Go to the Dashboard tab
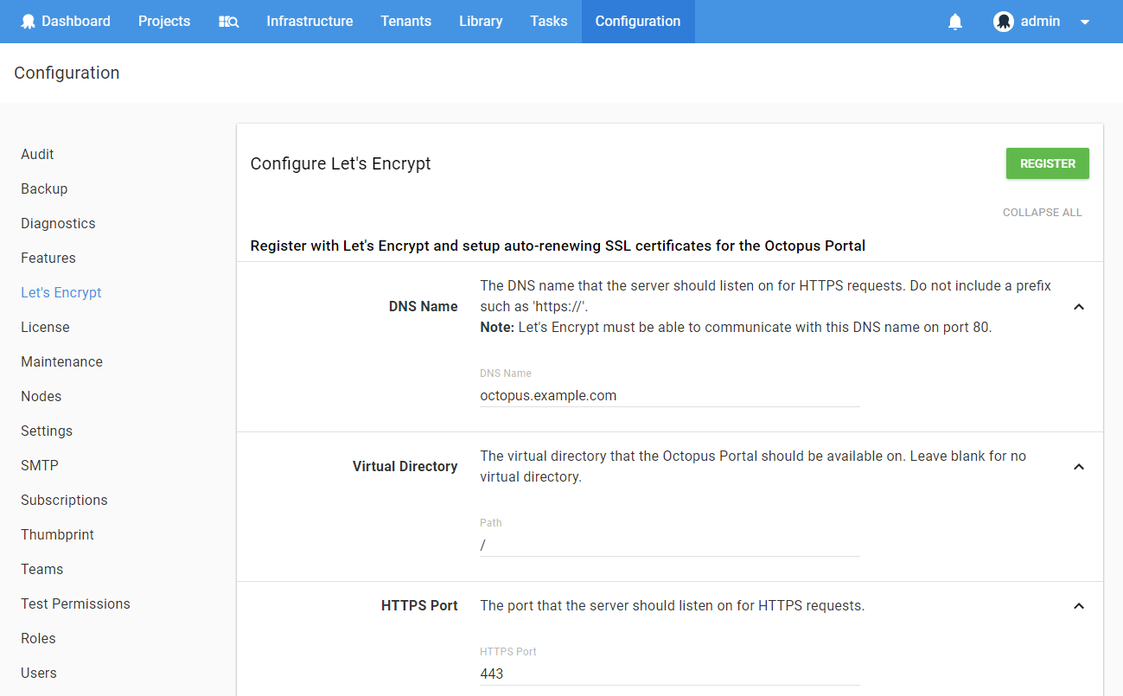1123x696 pixels. tap(66, 22)
